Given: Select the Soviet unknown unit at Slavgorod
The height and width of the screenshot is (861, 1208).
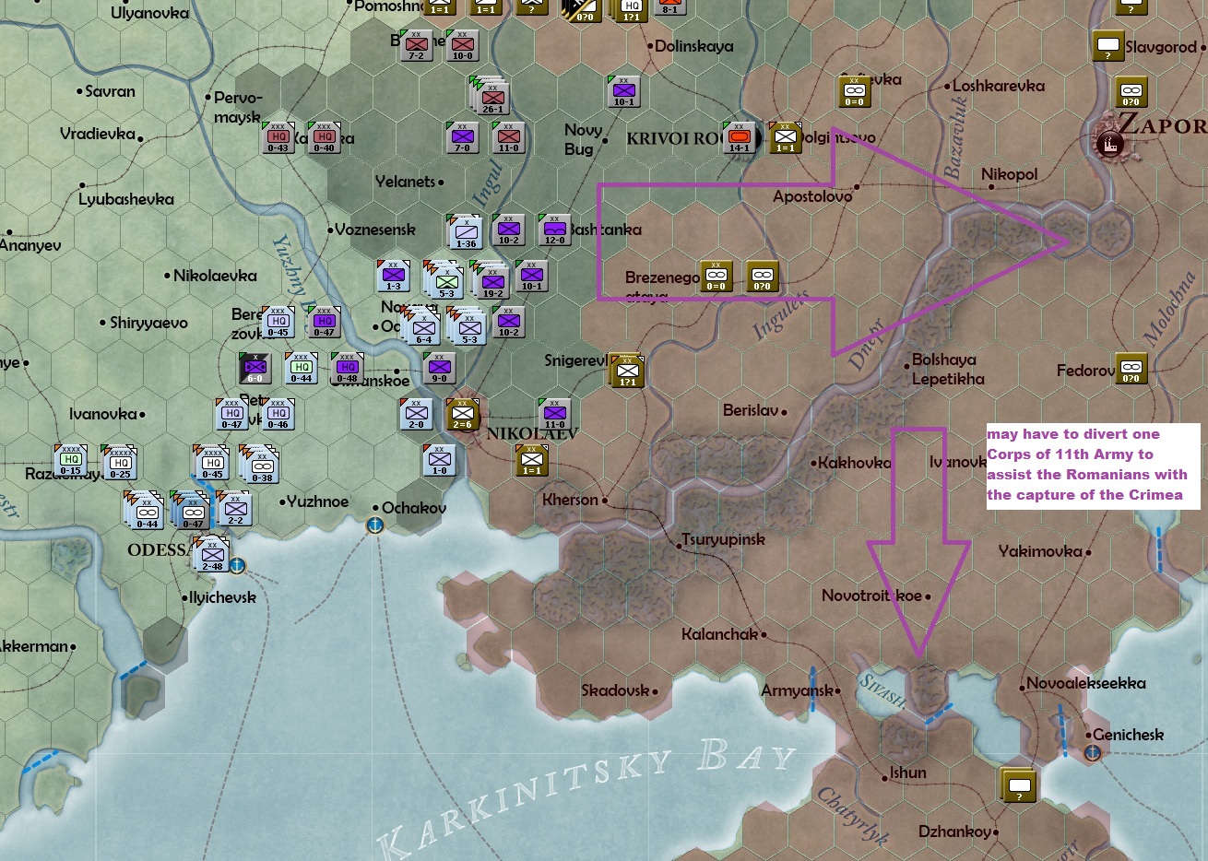Looking at the screenshot, I should point(1108,45).
